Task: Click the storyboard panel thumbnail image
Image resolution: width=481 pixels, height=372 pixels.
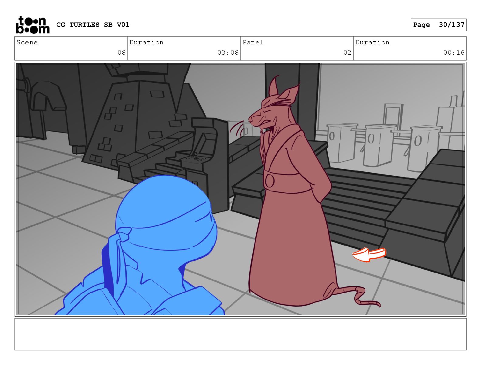Action: pyautogui.click(x=241, y=189)
